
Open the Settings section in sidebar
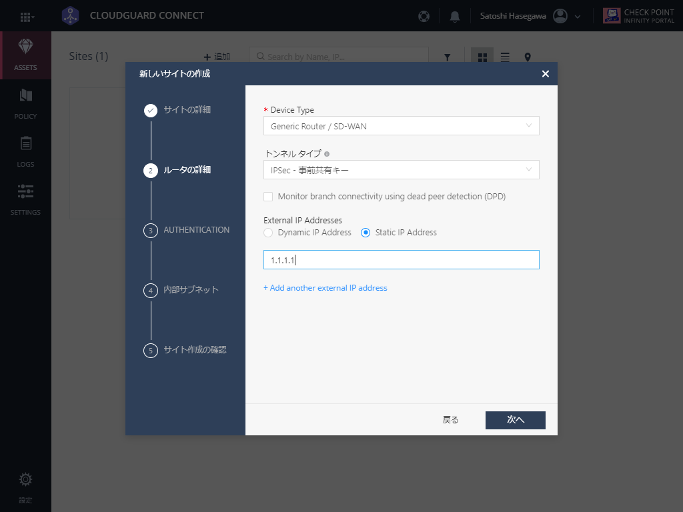(x=25, y=199)
